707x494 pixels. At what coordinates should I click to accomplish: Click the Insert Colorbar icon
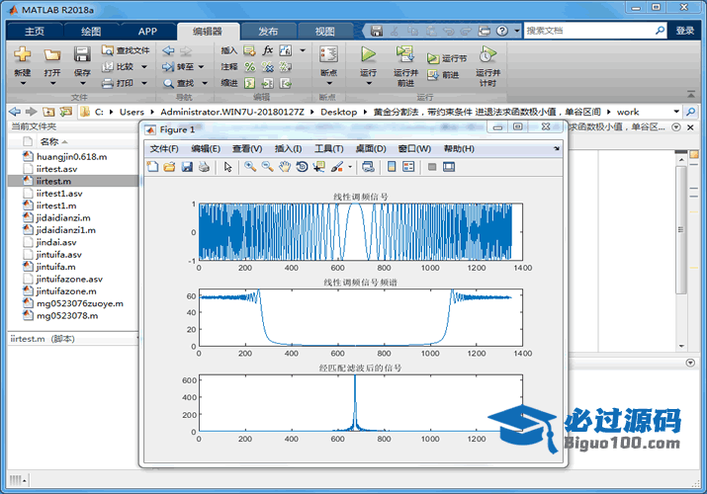(x=392, y=167)
